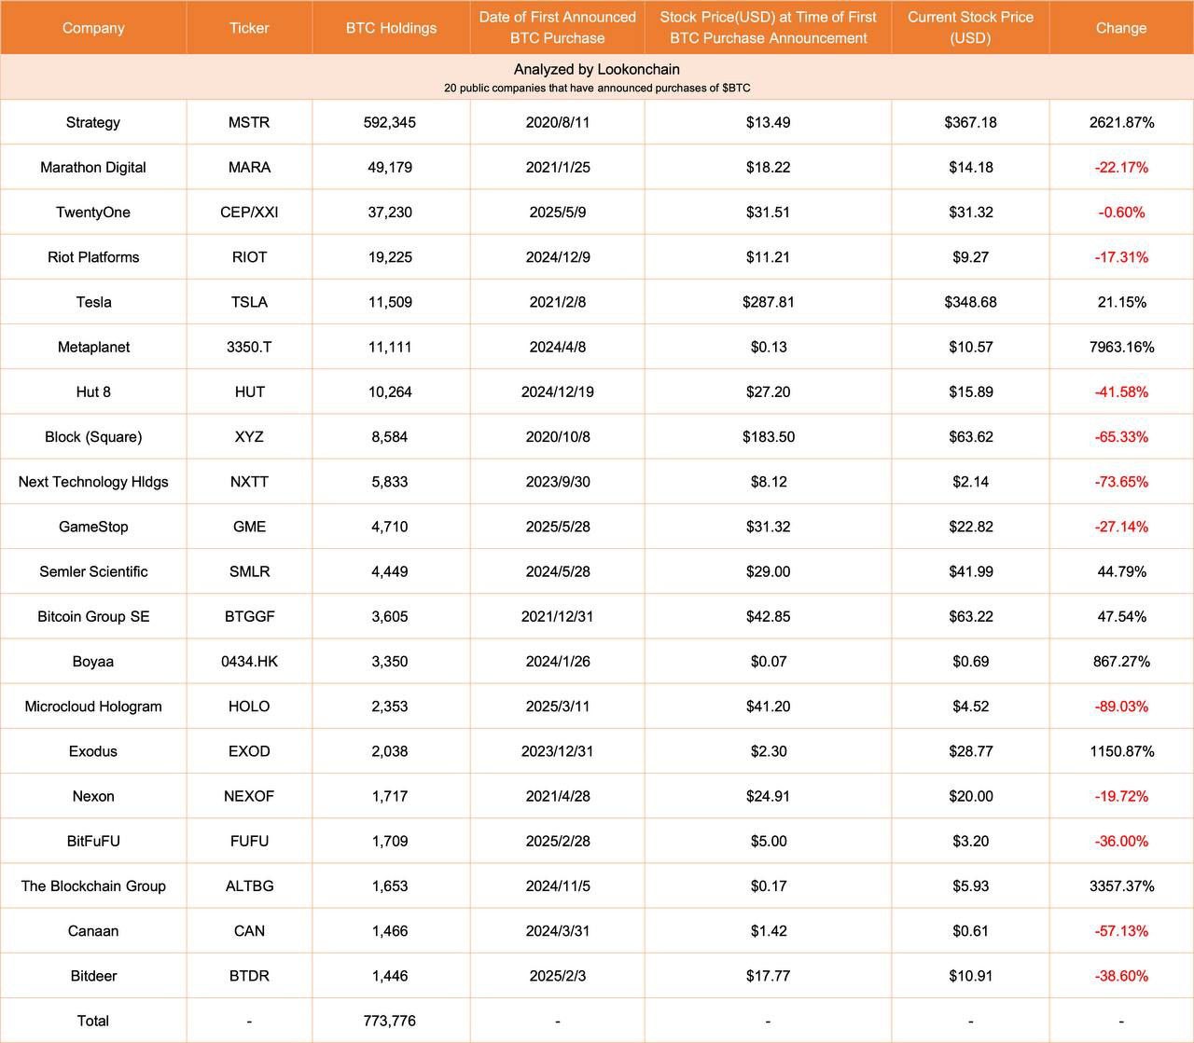Select the Bitcoin Group SE cell

pos(93,616)
